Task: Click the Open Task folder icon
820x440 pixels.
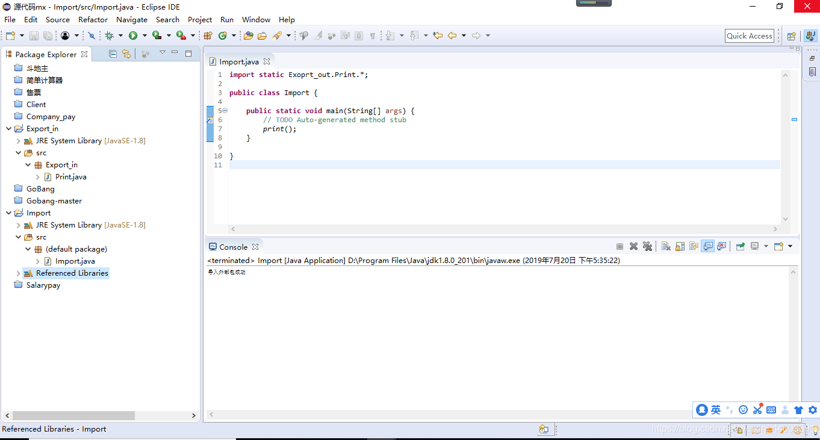Action: [262, 36]
